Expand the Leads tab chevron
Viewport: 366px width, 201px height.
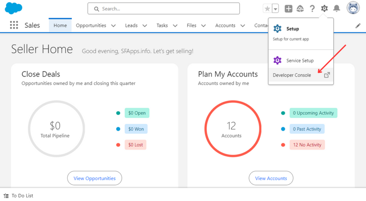coord(145,26)
